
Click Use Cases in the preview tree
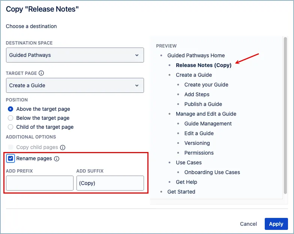(x=189, y=162)
